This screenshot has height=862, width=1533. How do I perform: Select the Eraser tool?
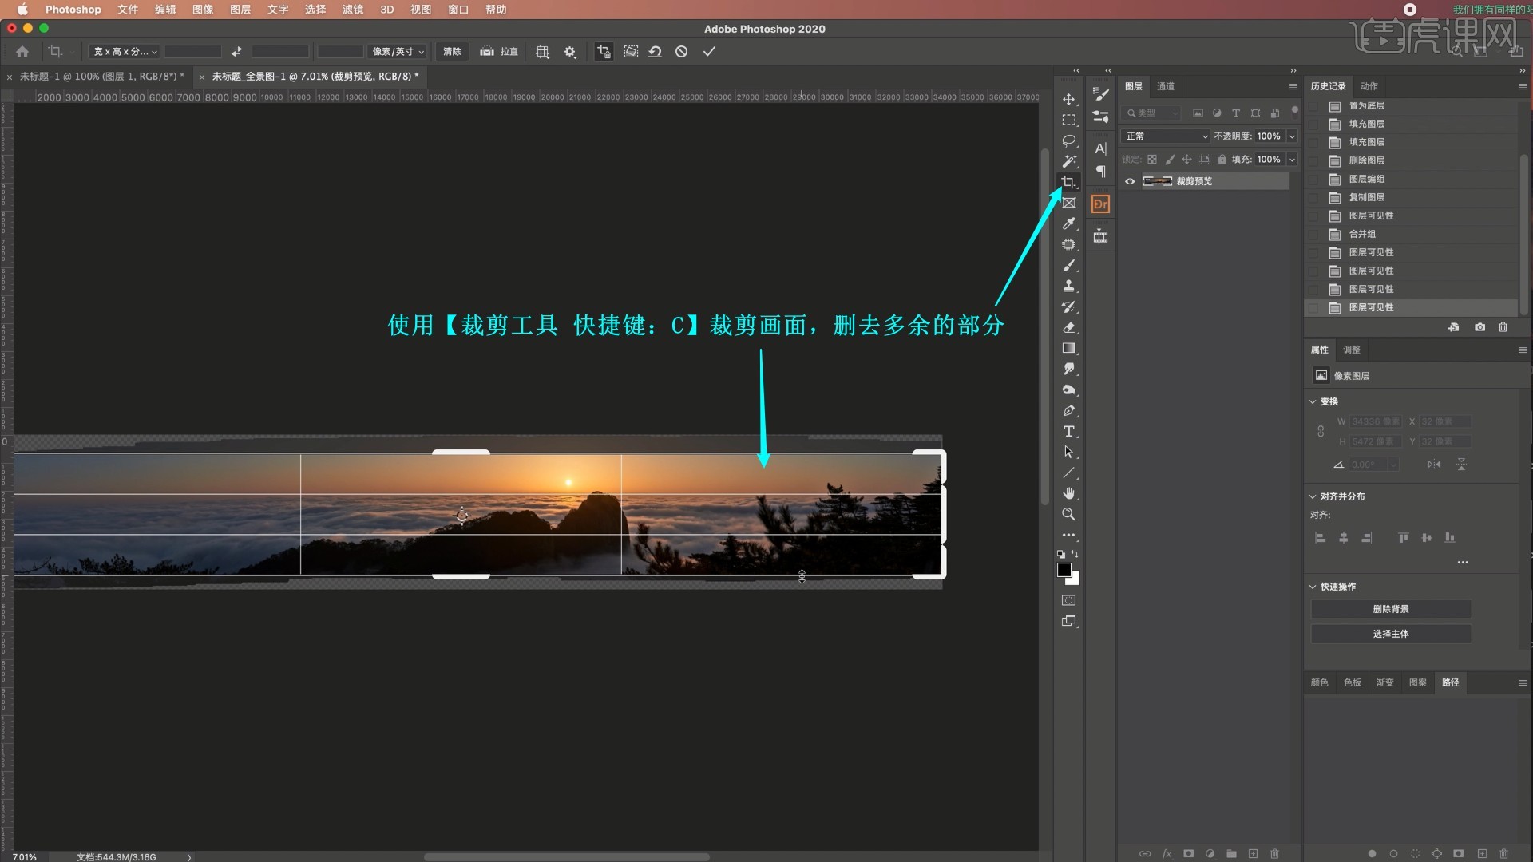(1068, 327)
